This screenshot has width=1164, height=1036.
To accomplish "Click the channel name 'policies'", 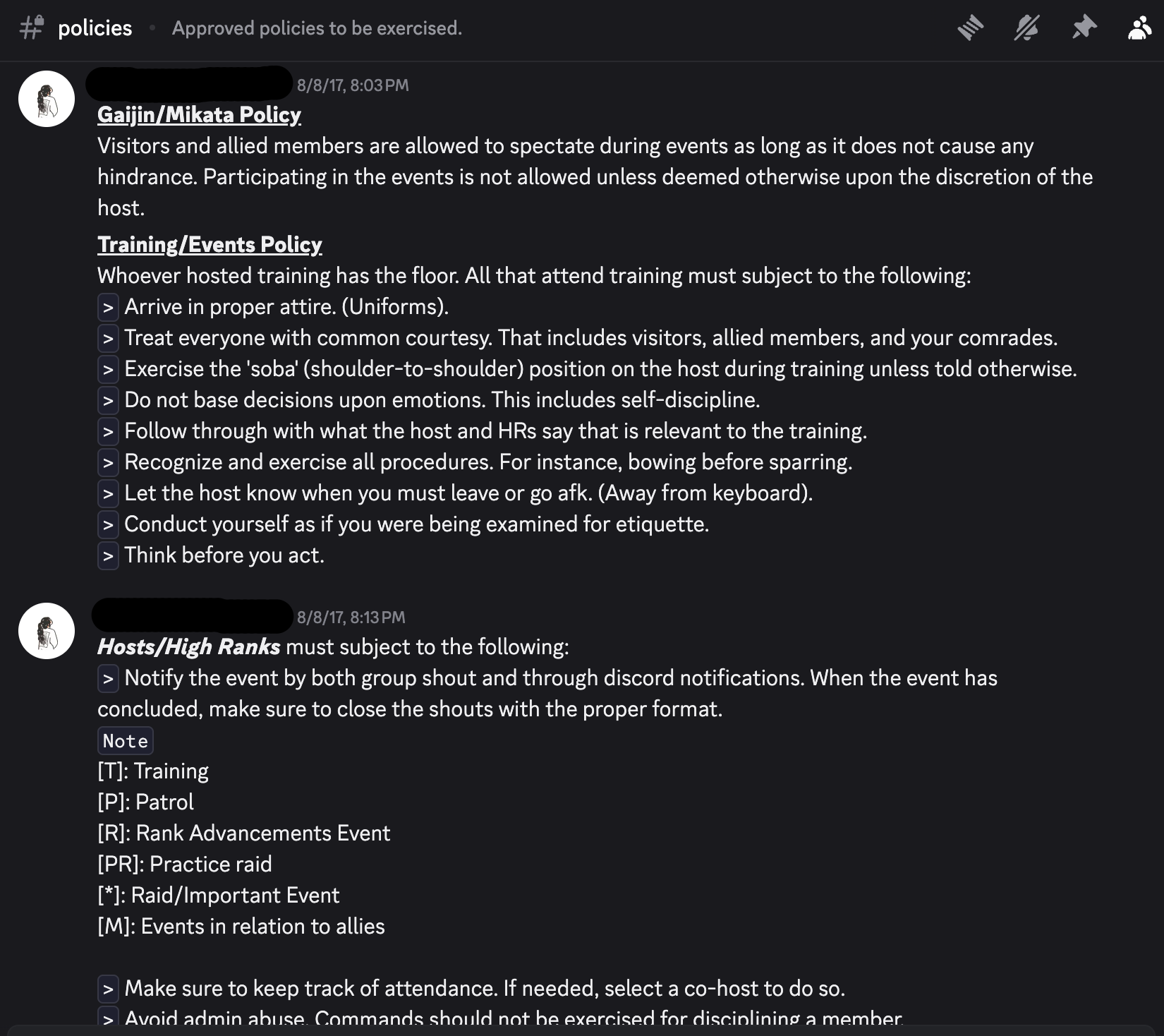I will [x=95, y=28].
